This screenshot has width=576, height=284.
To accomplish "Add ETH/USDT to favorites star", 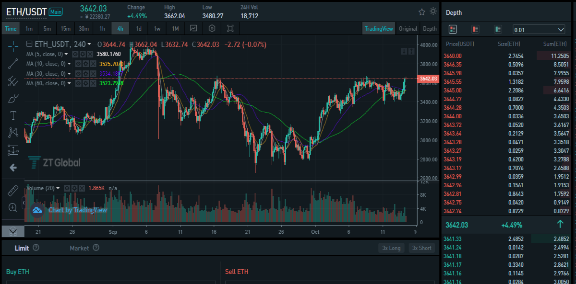I will 422,11.
